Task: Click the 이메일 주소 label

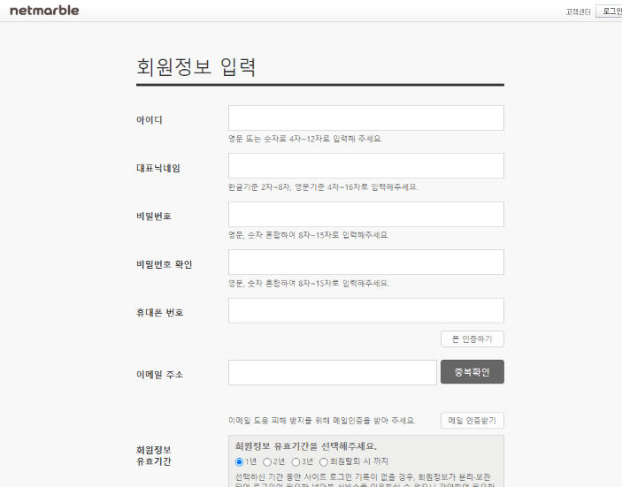Action: pos(160,375)
